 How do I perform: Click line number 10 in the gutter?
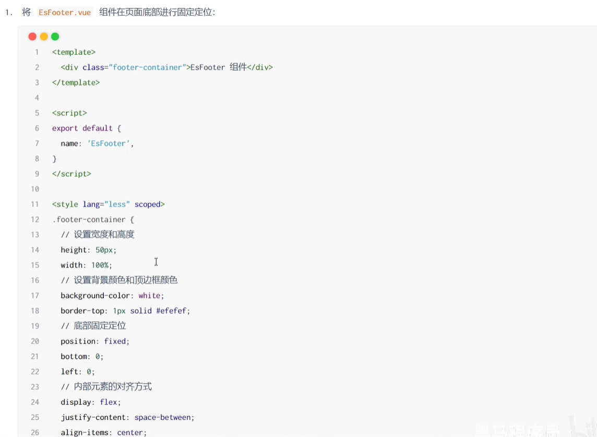[35, 189]
